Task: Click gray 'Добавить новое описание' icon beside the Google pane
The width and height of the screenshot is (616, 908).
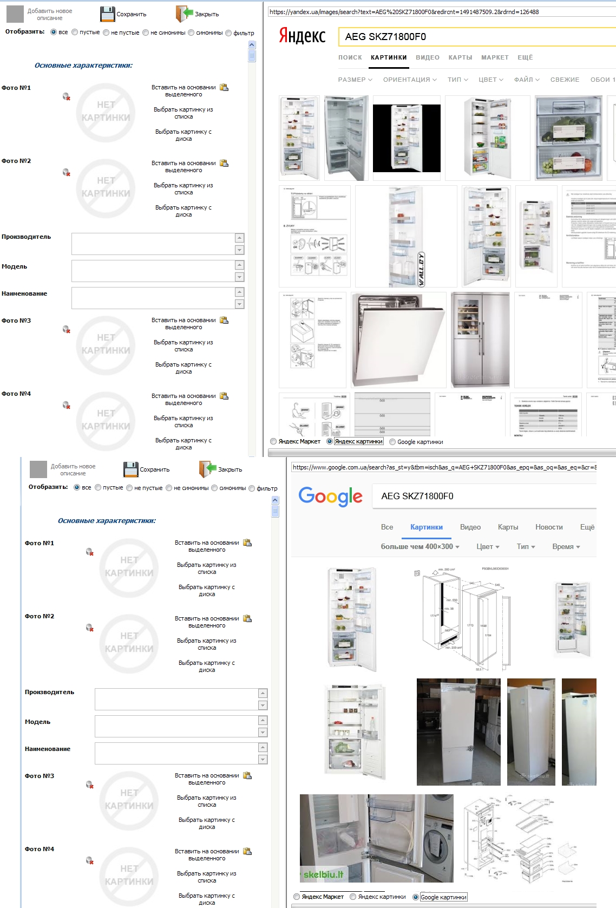Action: coord(38,469)
